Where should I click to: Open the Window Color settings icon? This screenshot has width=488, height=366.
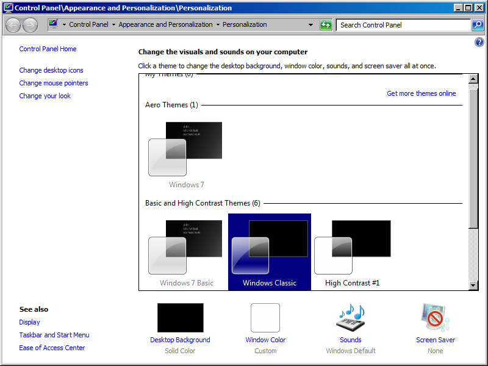pyautogui.click(x=265, y=317)
